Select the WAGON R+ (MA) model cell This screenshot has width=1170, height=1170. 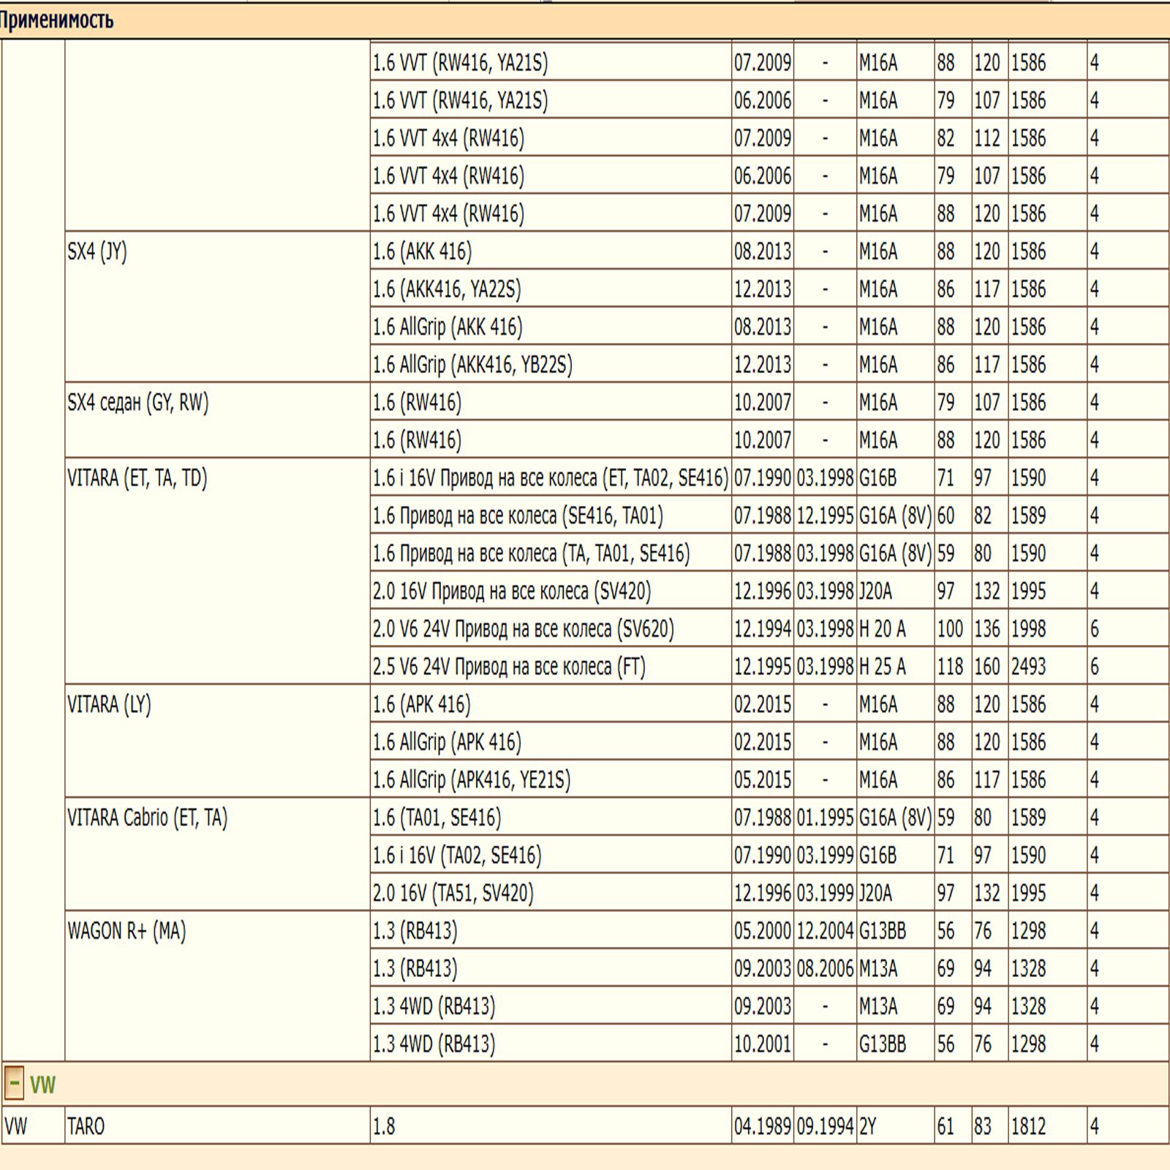(127, 931)
